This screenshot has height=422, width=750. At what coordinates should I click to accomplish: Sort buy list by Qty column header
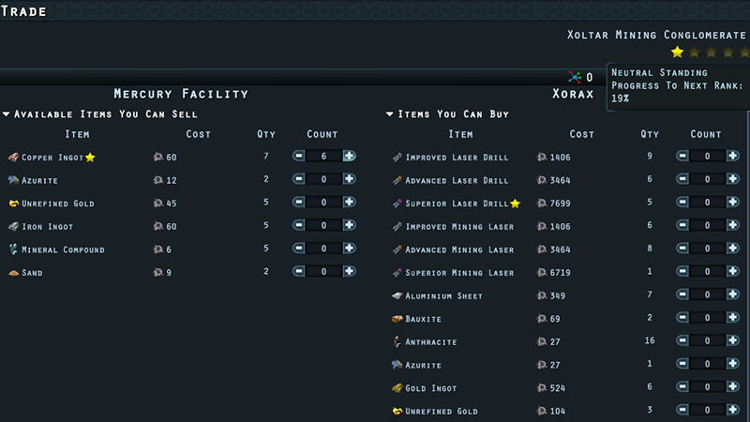pos(650,134)
